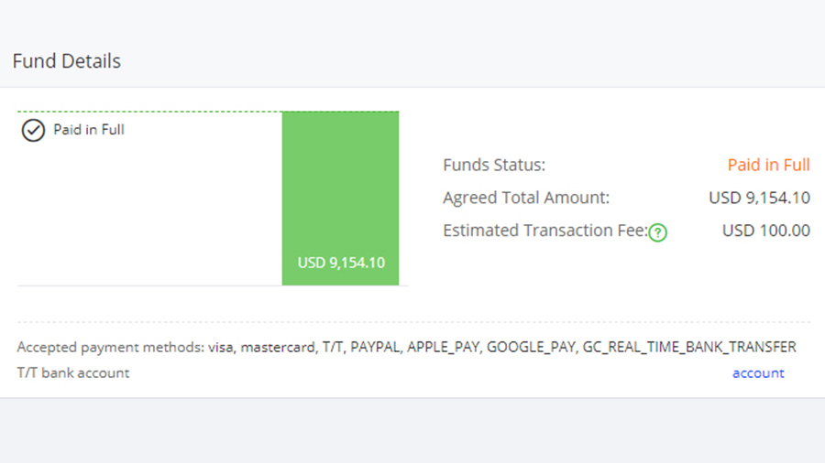Click the Funds Status label

point(494,166)
